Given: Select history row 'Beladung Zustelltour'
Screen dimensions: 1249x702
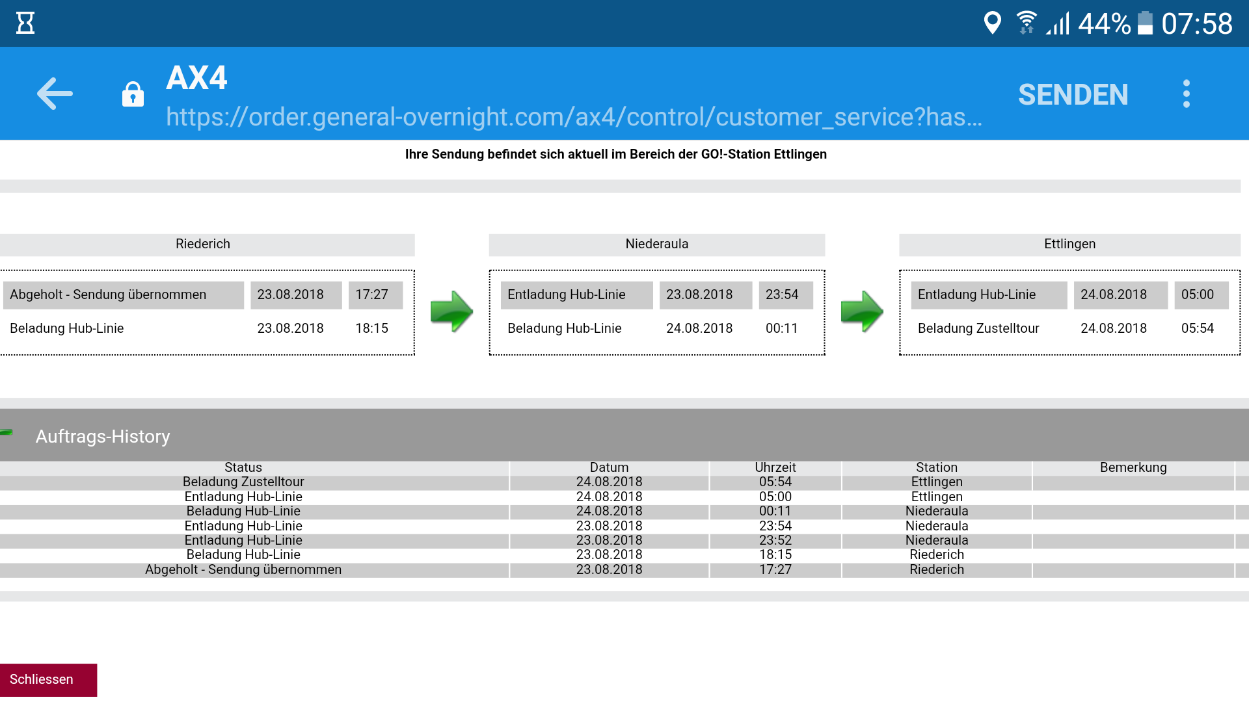Looking at the screenshot, I should coord(624,482).
